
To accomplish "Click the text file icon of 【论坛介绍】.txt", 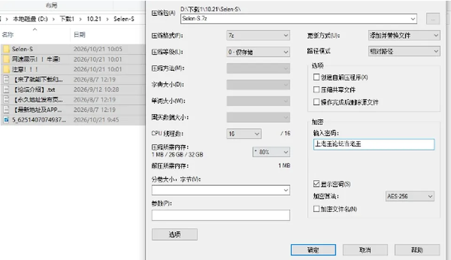I will point(6,90).
